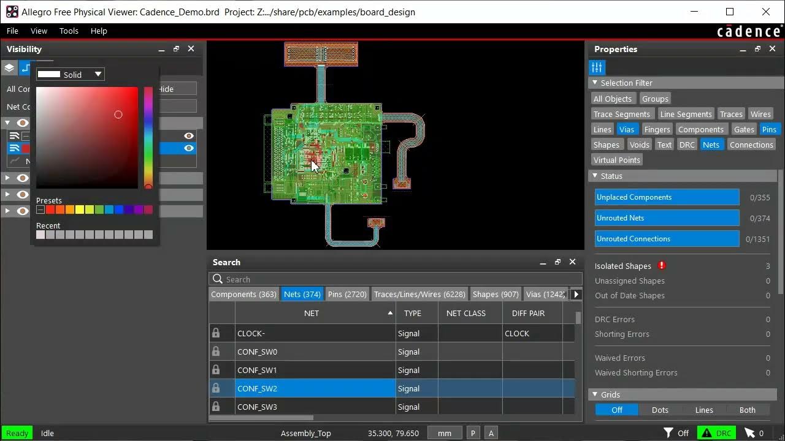Switch to the Components (363) tab
The height and width of the screenshot is (441, 785).
coord(243,294)
